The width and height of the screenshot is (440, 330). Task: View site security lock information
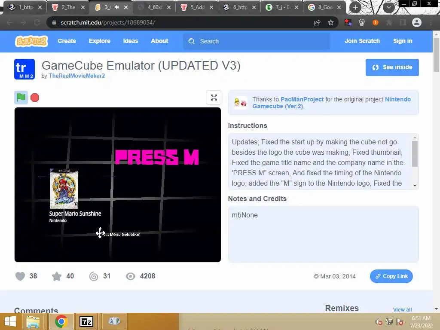click(x=54, y=22)
